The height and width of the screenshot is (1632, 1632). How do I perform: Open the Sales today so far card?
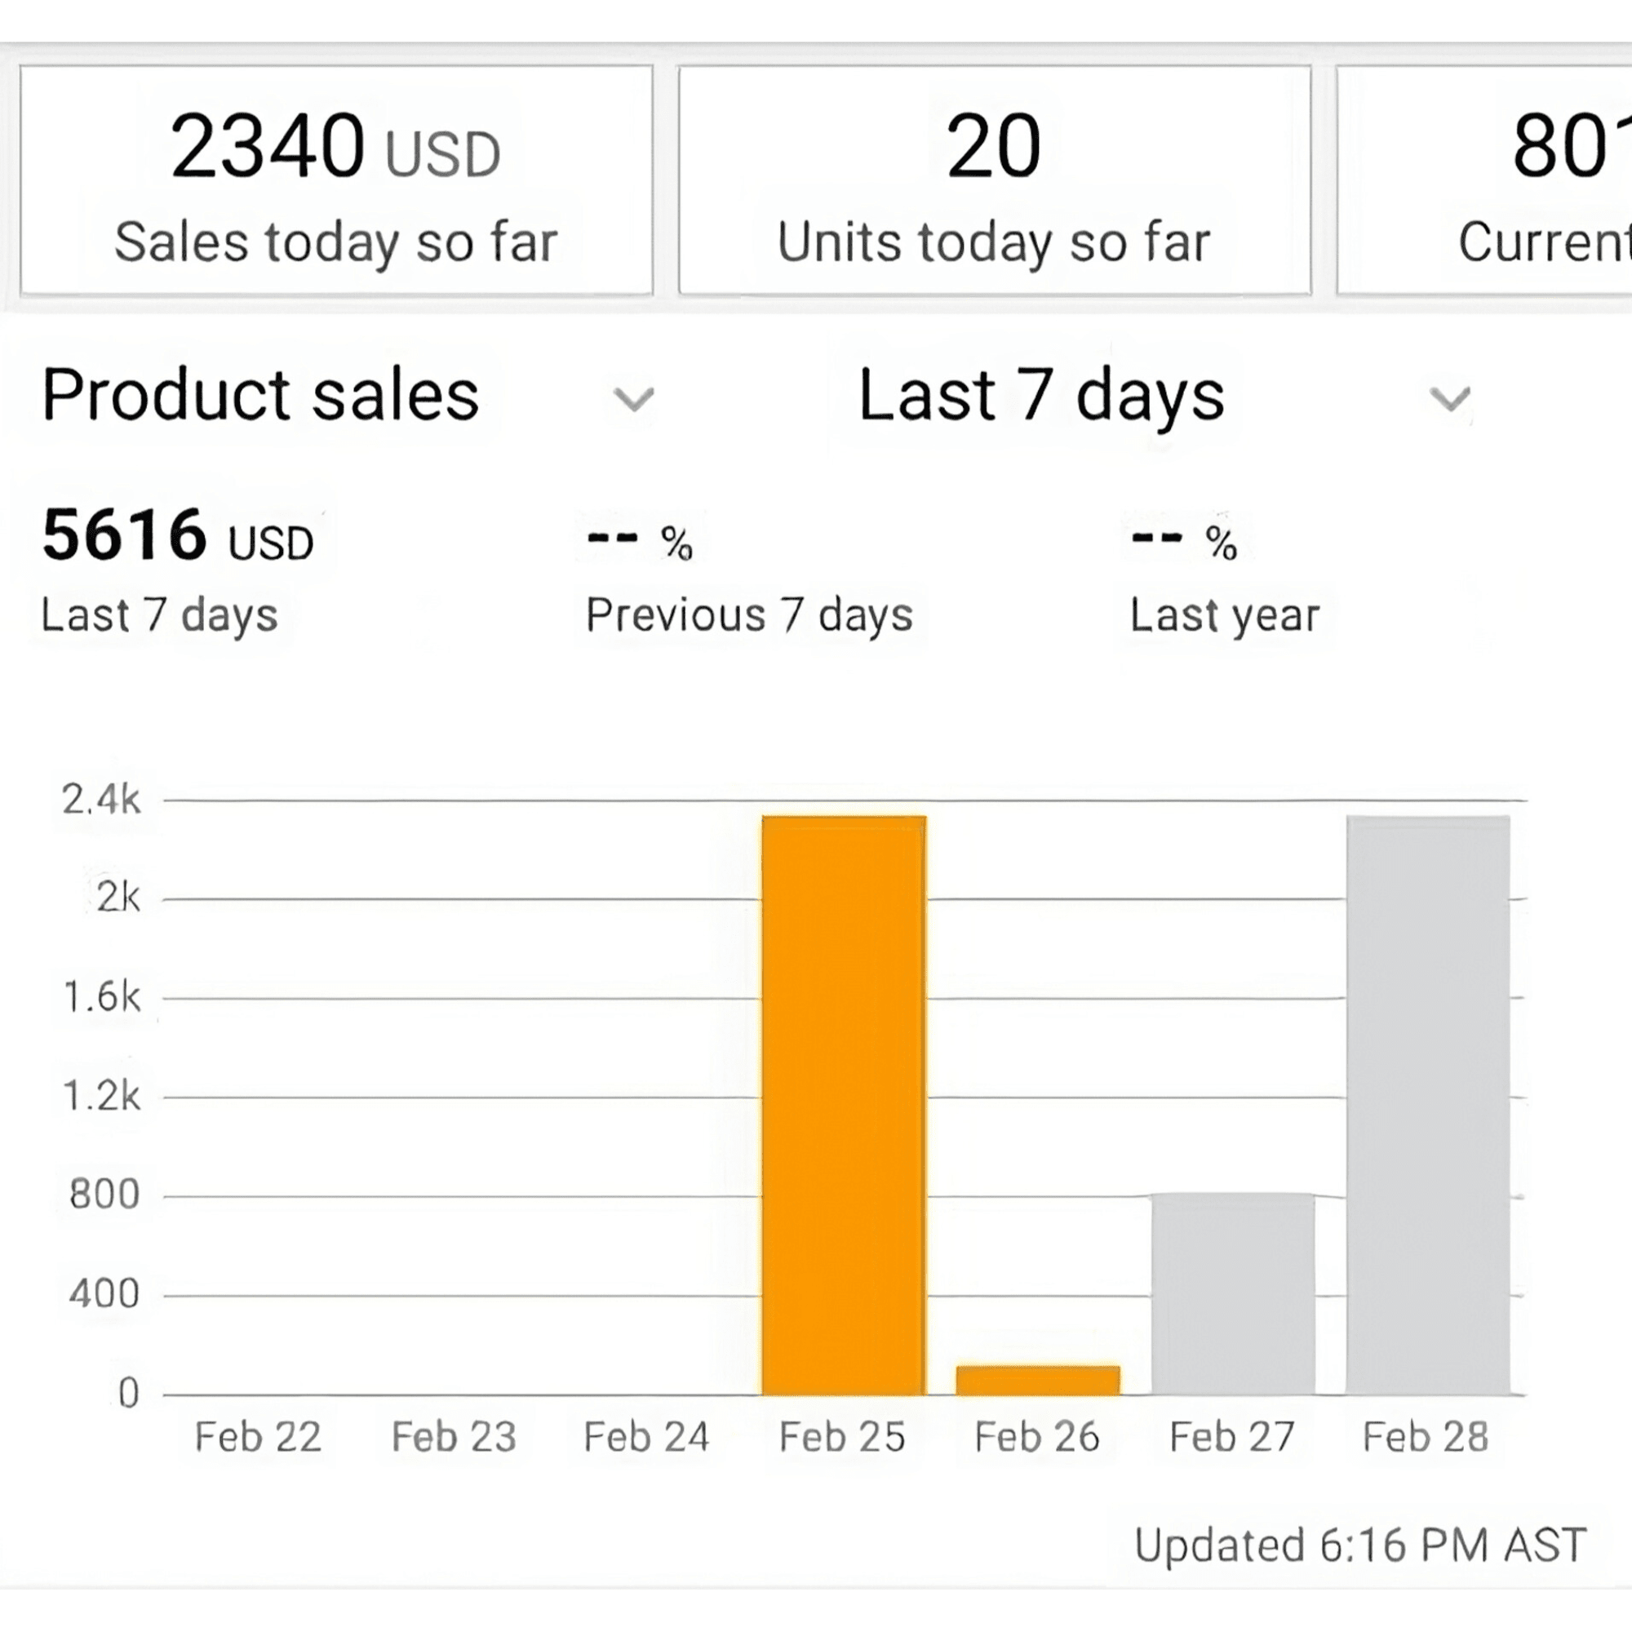tap(336, 181)
